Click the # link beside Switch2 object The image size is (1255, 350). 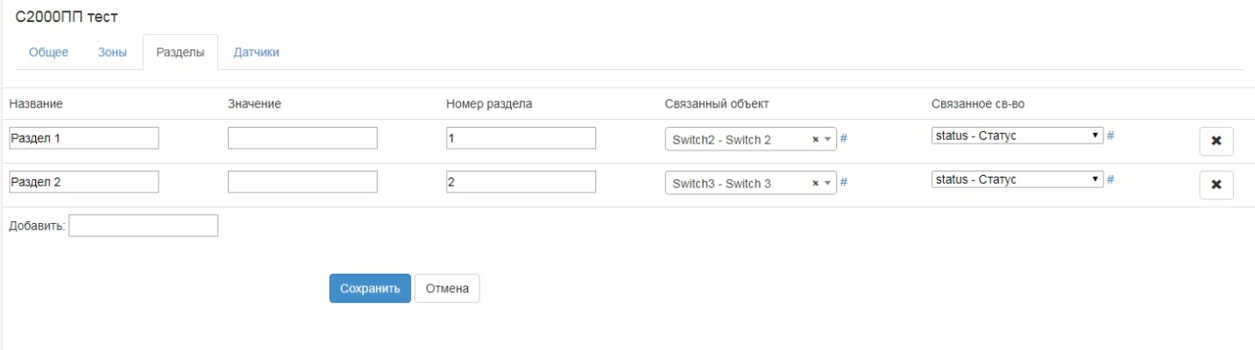pos(844,137)
